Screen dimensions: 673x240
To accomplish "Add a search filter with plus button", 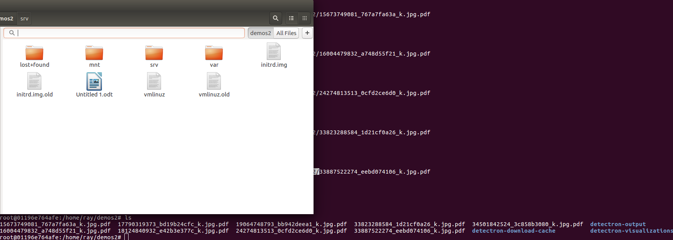I will (307, 33).
